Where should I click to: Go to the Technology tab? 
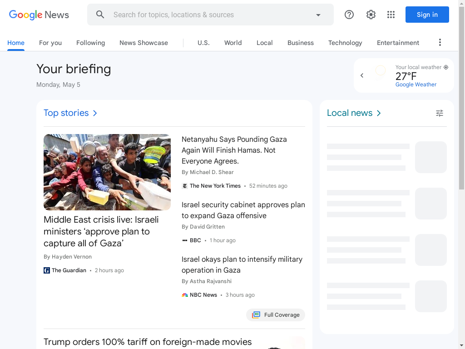tap(345, 43)
